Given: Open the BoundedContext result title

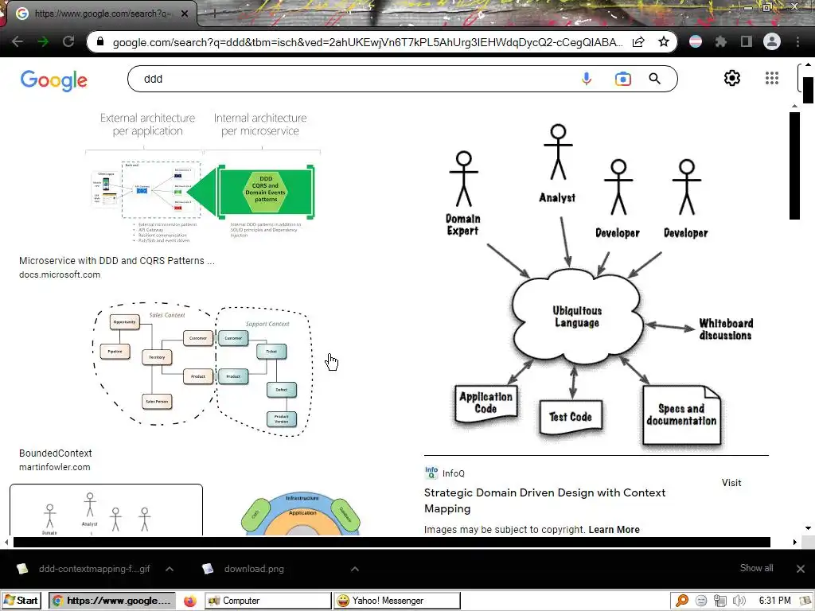Looking at the screenshot, I should pos(56,453).
